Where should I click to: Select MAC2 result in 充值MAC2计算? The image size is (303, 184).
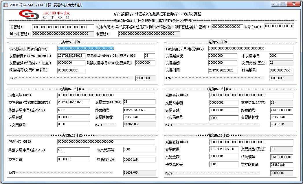pyautogui.click(x=282, y=173)
